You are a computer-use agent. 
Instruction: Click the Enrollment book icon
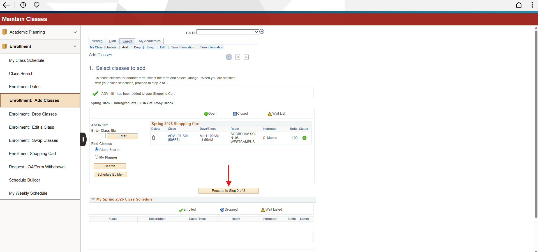pos(4,46)
